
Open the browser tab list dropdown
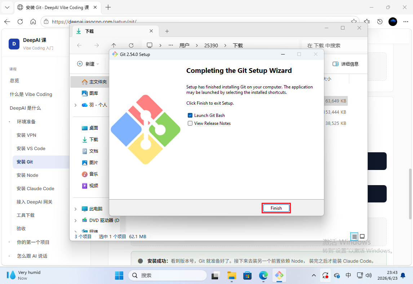[x=7, y=7]
